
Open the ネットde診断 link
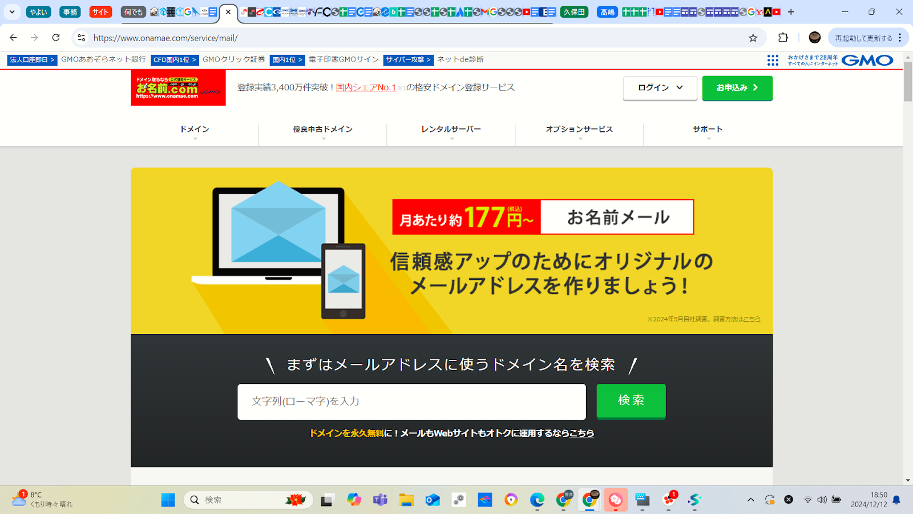(460, 59)
